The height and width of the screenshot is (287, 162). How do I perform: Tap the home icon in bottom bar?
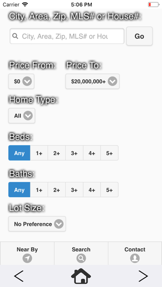pos(81,276)
